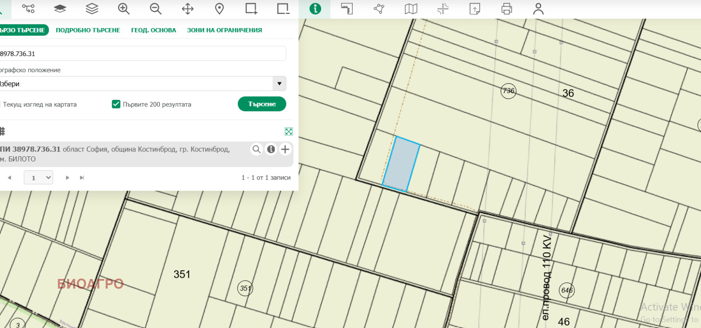Select the 'ГЕОД. ОСНОВА' tab

tap(153, 30)
